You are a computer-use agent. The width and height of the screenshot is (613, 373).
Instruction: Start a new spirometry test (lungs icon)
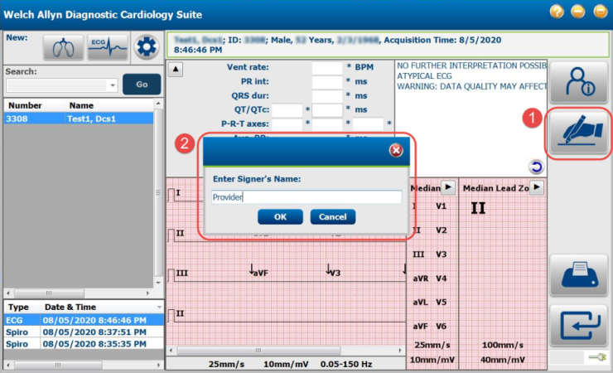coord(63,47)
